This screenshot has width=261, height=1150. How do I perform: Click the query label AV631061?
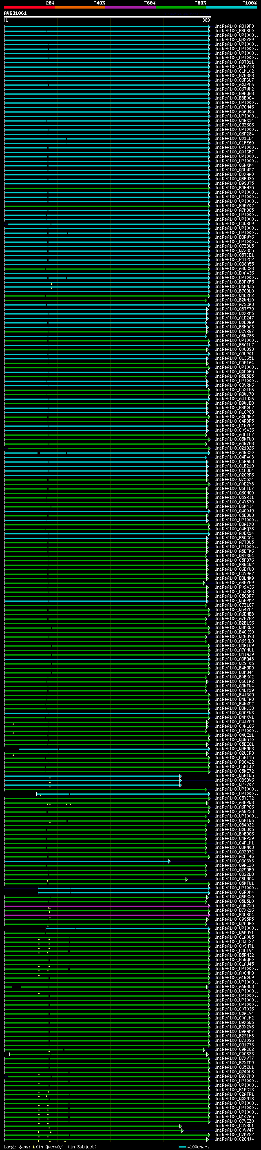point(15,13)
